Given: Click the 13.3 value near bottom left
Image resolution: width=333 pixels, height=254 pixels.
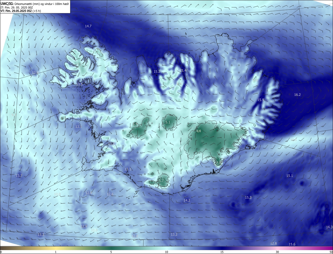Looking at the screenshot, I should point(41,235).
